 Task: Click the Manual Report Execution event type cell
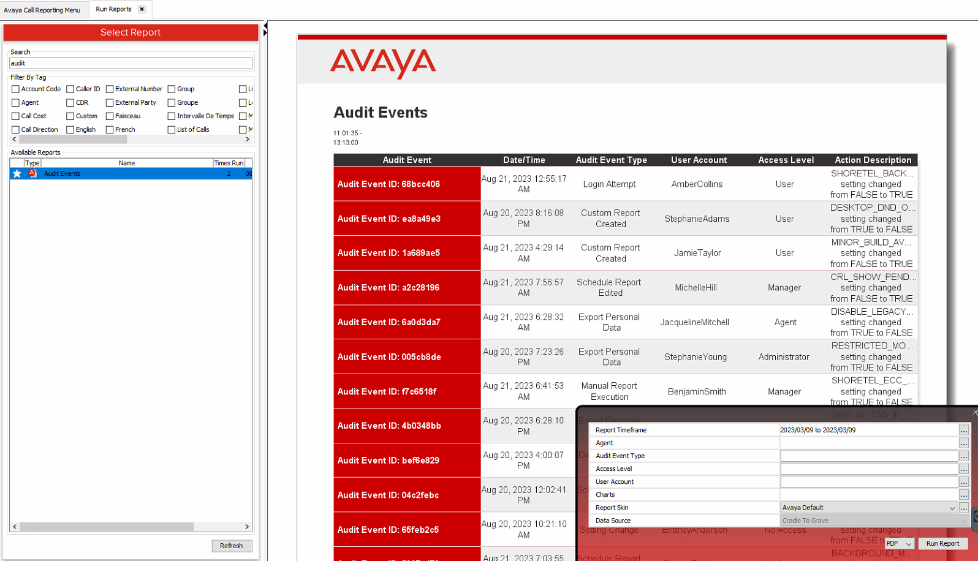pyautogui.click(x=609, y=391)
